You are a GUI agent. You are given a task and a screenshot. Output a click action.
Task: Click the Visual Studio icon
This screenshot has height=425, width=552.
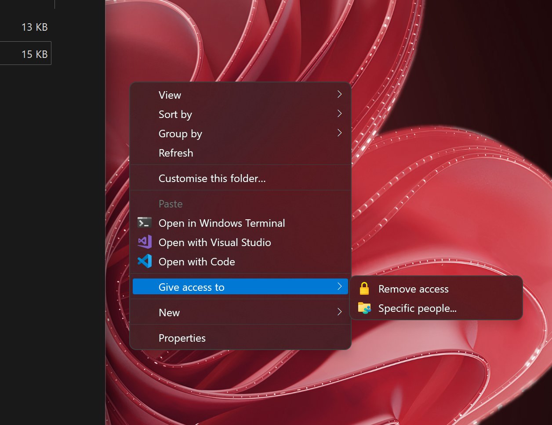[144, 242]
